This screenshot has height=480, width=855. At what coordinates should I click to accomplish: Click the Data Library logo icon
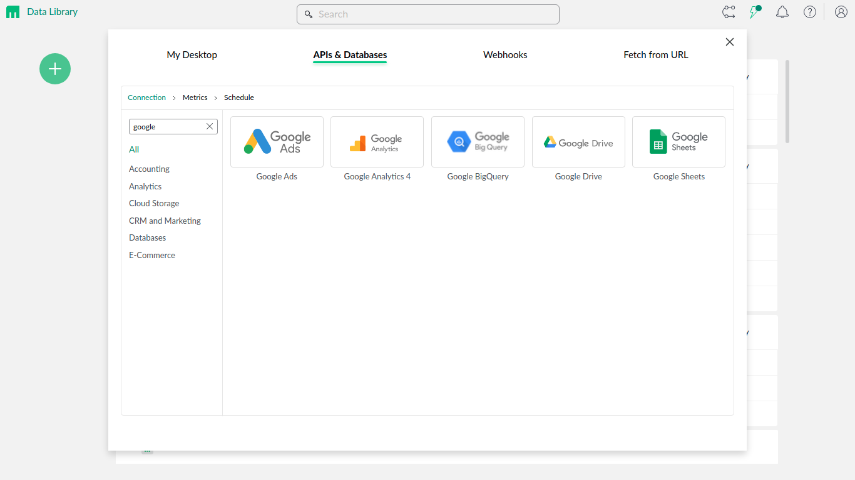pos(13,12)
